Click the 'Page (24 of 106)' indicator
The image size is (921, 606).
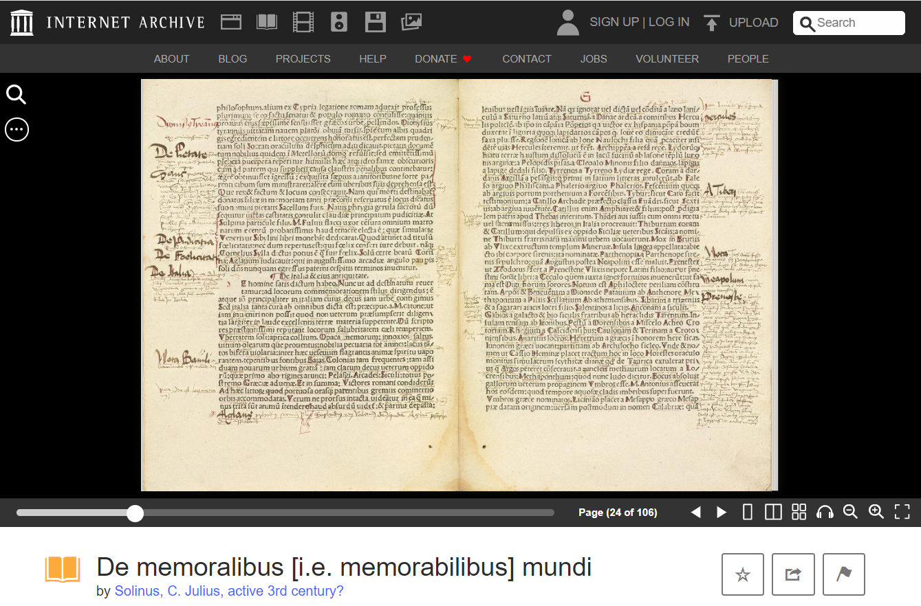click(x=618, y=513)
